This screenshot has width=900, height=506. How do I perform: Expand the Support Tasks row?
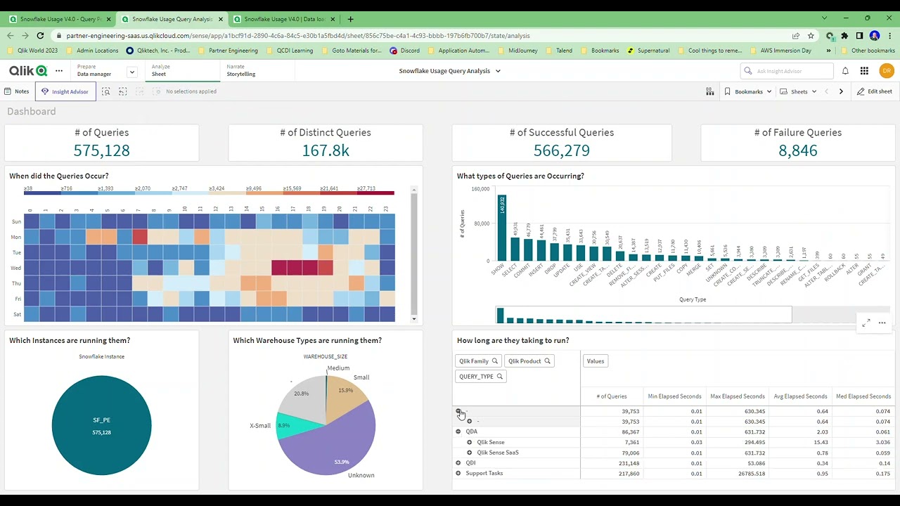458,473
